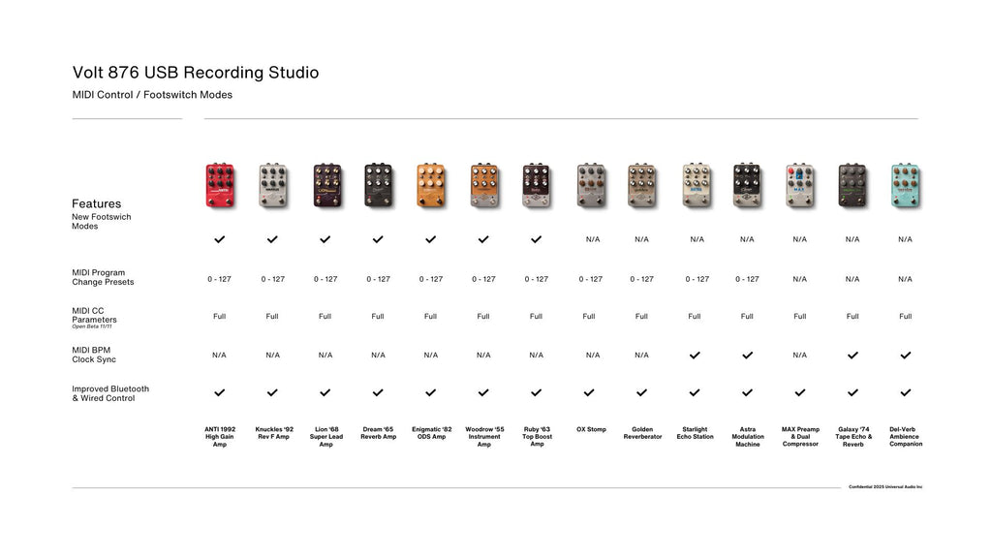
Task: Click the orange Enigmatic '82 ODS pedal
Action: (431, 185)
